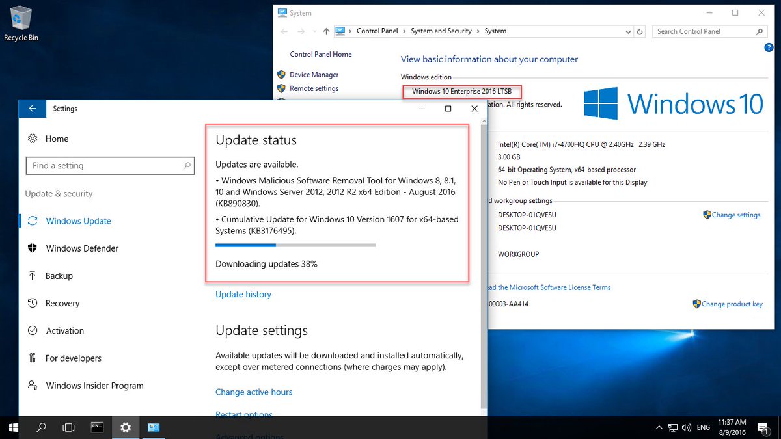Click the Control Panel breadcrumb
Screen dimensions: 781x439
tap(377, 31)
